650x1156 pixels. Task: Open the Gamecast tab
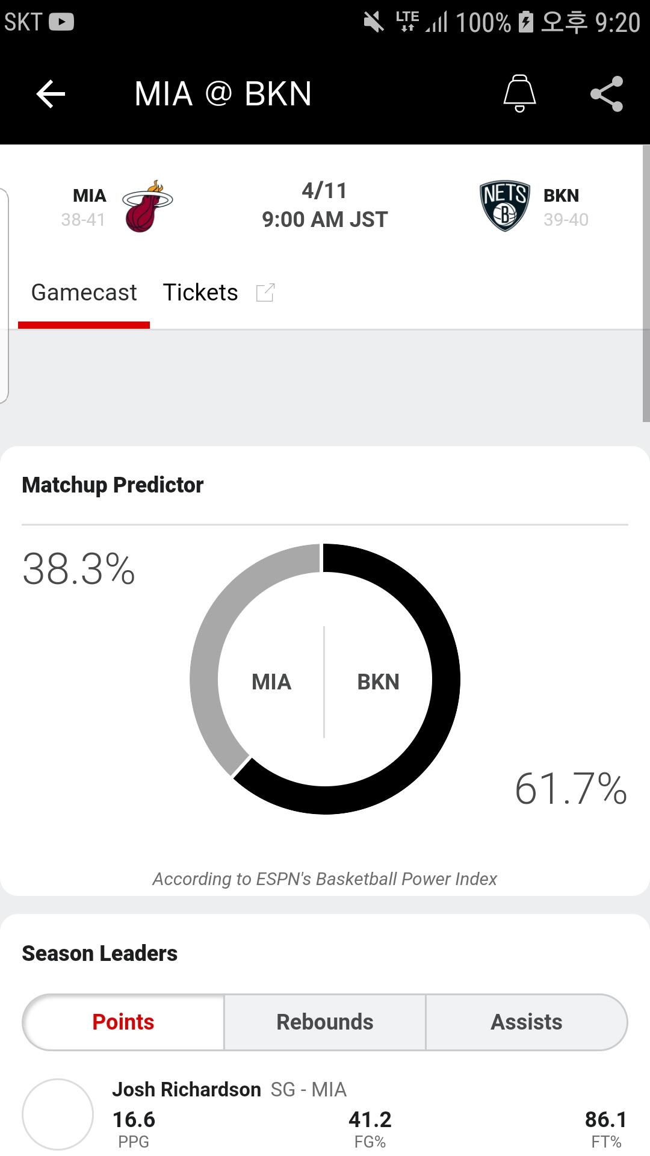click(84, 293)
